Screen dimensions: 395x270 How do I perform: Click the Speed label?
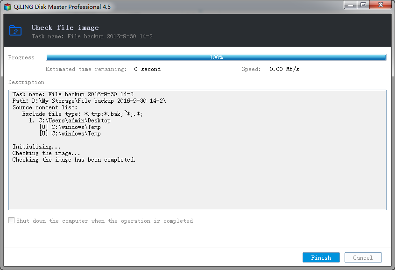[251, 69]
